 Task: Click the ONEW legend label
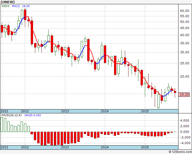pyautogui.click(x=6, y=6)
